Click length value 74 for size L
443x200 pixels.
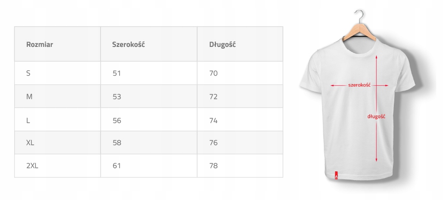pyautogui.click(x=214, y=120)
